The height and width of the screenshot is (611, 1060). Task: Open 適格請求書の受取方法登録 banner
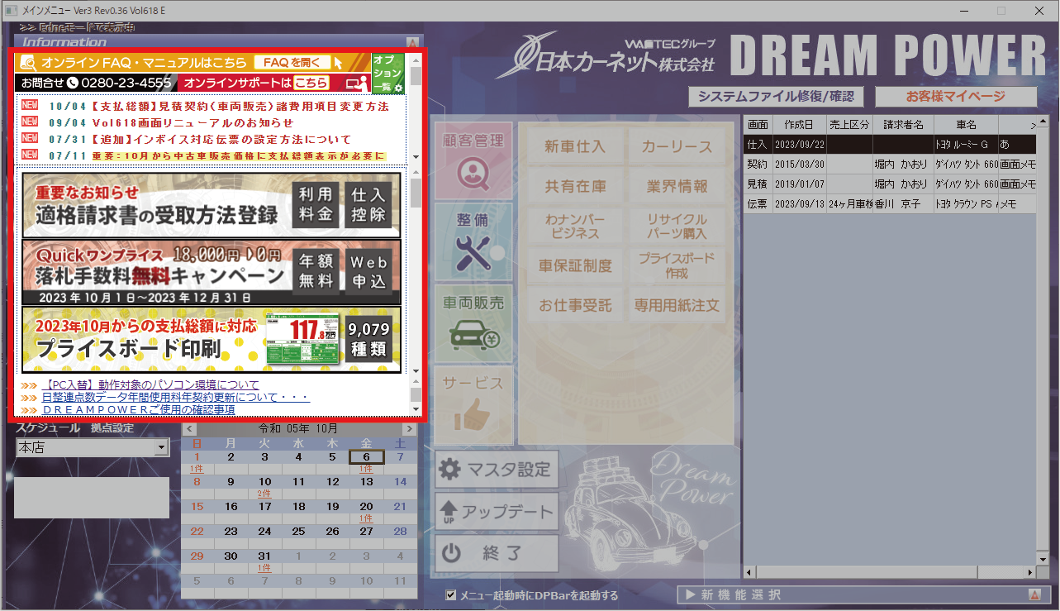pos(212,205)
